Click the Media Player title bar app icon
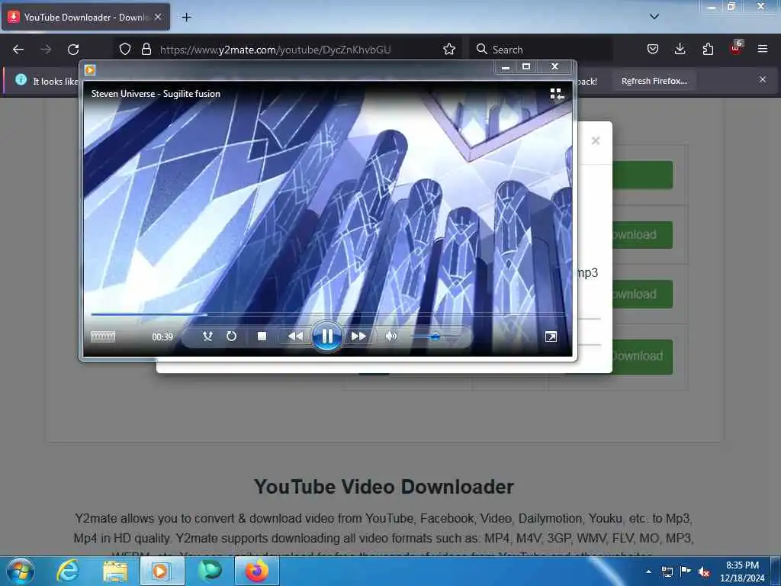 90,69
